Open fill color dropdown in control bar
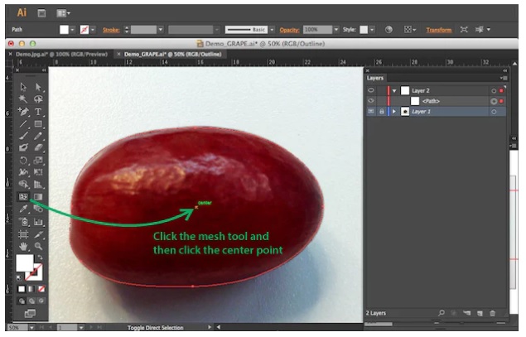The width and height of the screenshot is (526, 337). 72,30
